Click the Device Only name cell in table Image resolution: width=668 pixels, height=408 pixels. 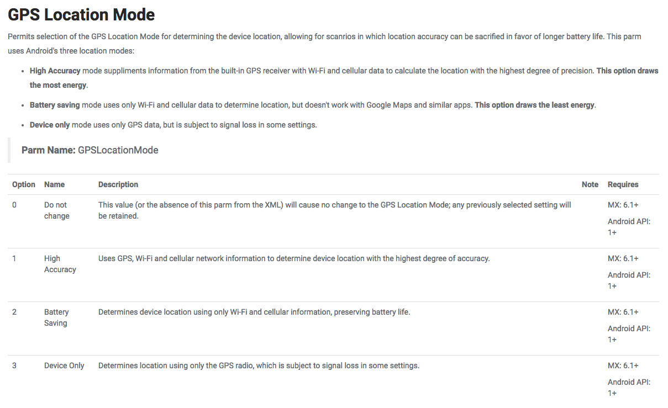[x=64, y=365]
